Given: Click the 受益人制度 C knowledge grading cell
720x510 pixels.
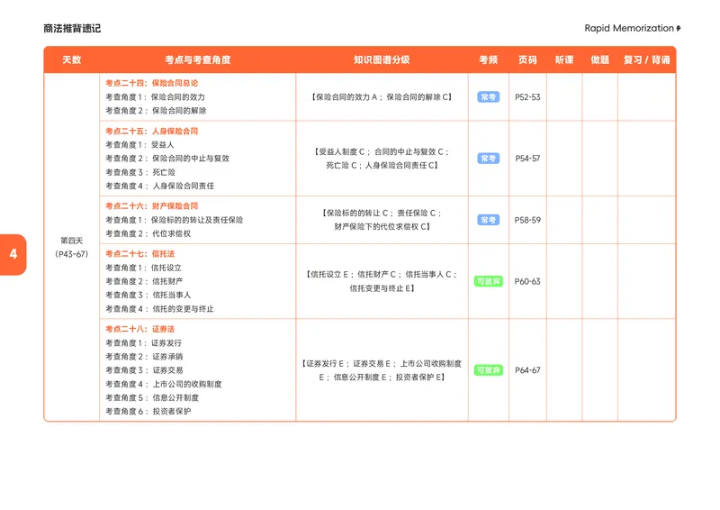Looking at the screenshot, I should pos(382,159).
